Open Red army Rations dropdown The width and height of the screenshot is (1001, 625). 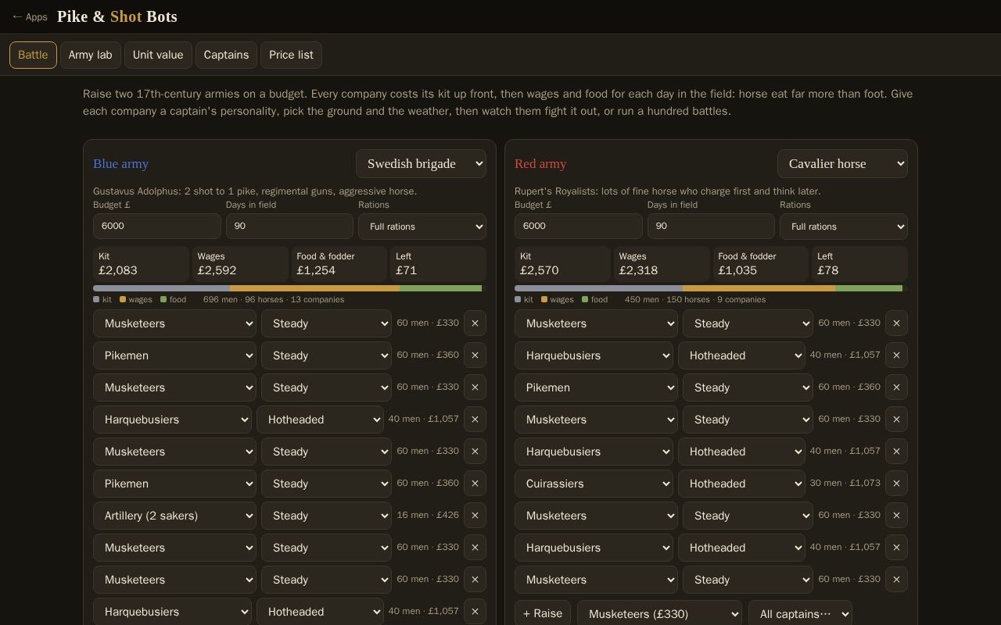[x=844, y=227]
